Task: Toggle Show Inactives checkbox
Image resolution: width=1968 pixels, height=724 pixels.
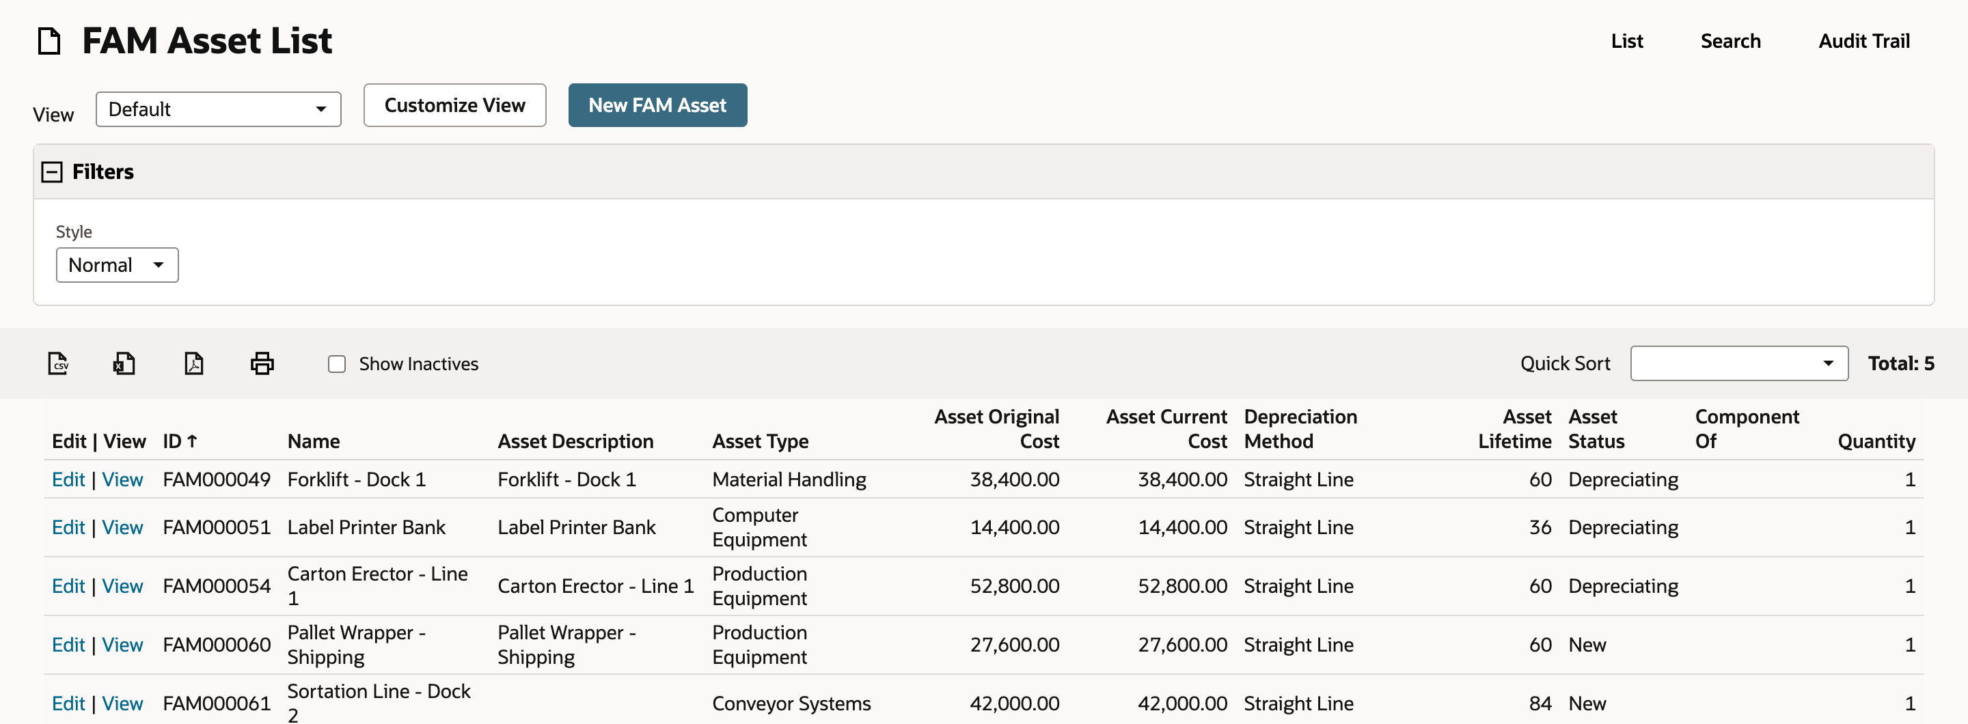Action: pyautogui.click(x=337, y=364)
